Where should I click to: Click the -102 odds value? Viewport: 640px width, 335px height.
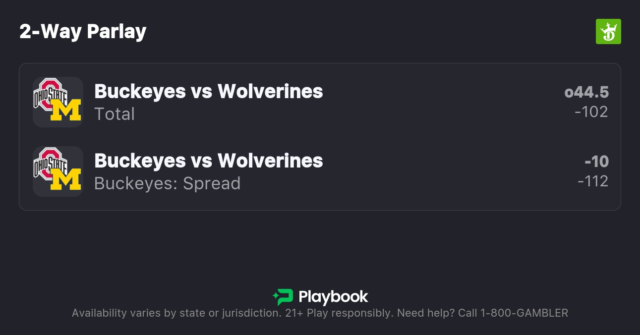click(x=591, y=112)
